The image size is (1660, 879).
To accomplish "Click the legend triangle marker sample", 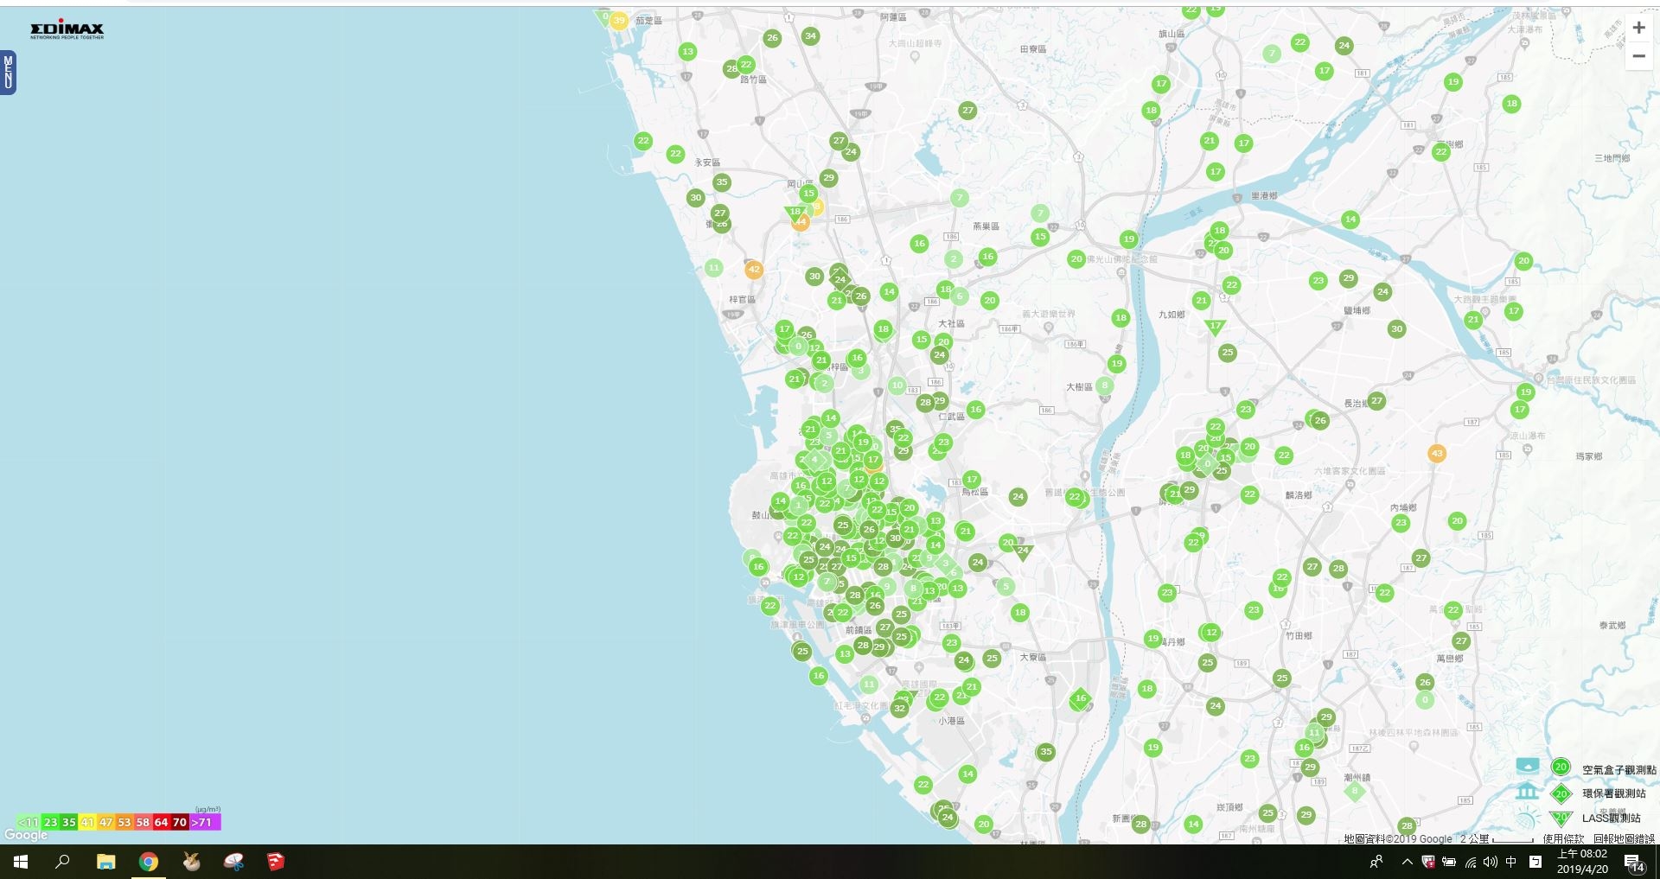I will tap(1561, 817).
